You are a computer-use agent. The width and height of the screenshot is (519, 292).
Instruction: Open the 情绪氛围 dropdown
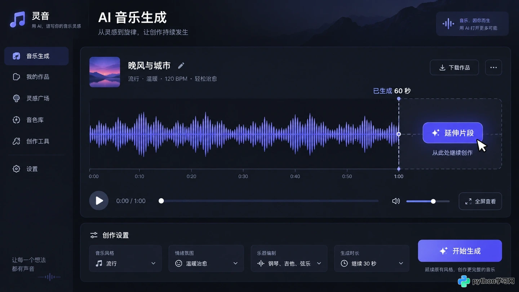point(206,258)
